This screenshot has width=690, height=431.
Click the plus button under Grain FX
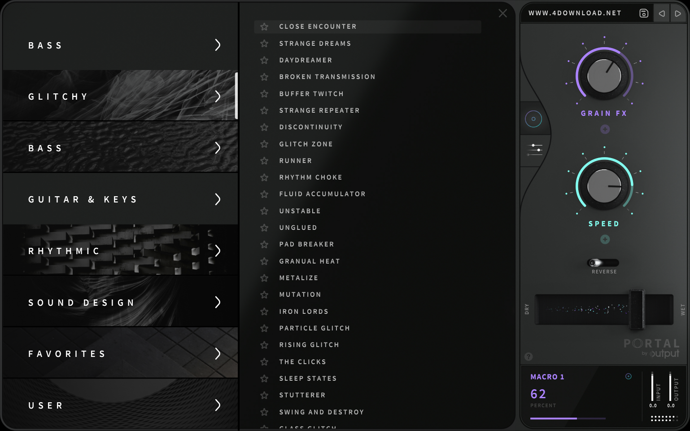pyautogui.click(x=605, y=129)
